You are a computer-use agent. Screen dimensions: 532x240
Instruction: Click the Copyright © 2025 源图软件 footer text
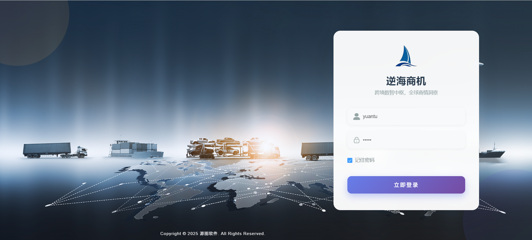[x=213, y=234]
